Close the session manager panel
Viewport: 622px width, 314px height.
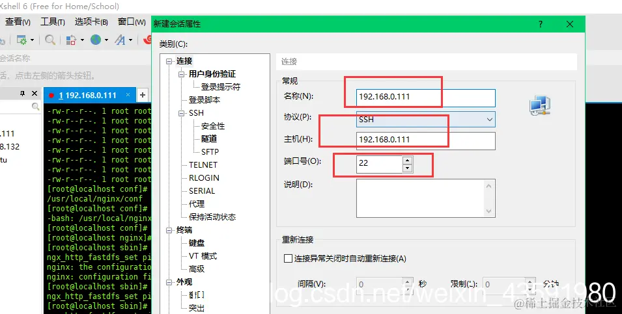[35, 94]
